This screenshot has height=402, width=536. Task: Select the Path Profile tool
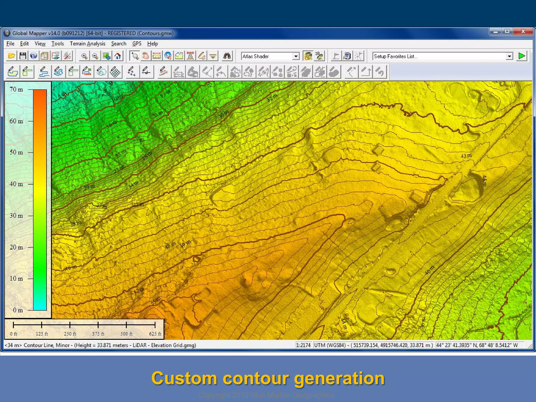(x=179, y=56)
